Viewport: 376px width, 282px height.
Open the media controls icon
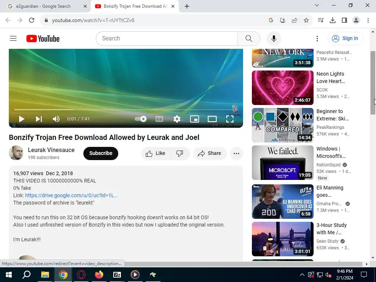[x=321, y=21]
